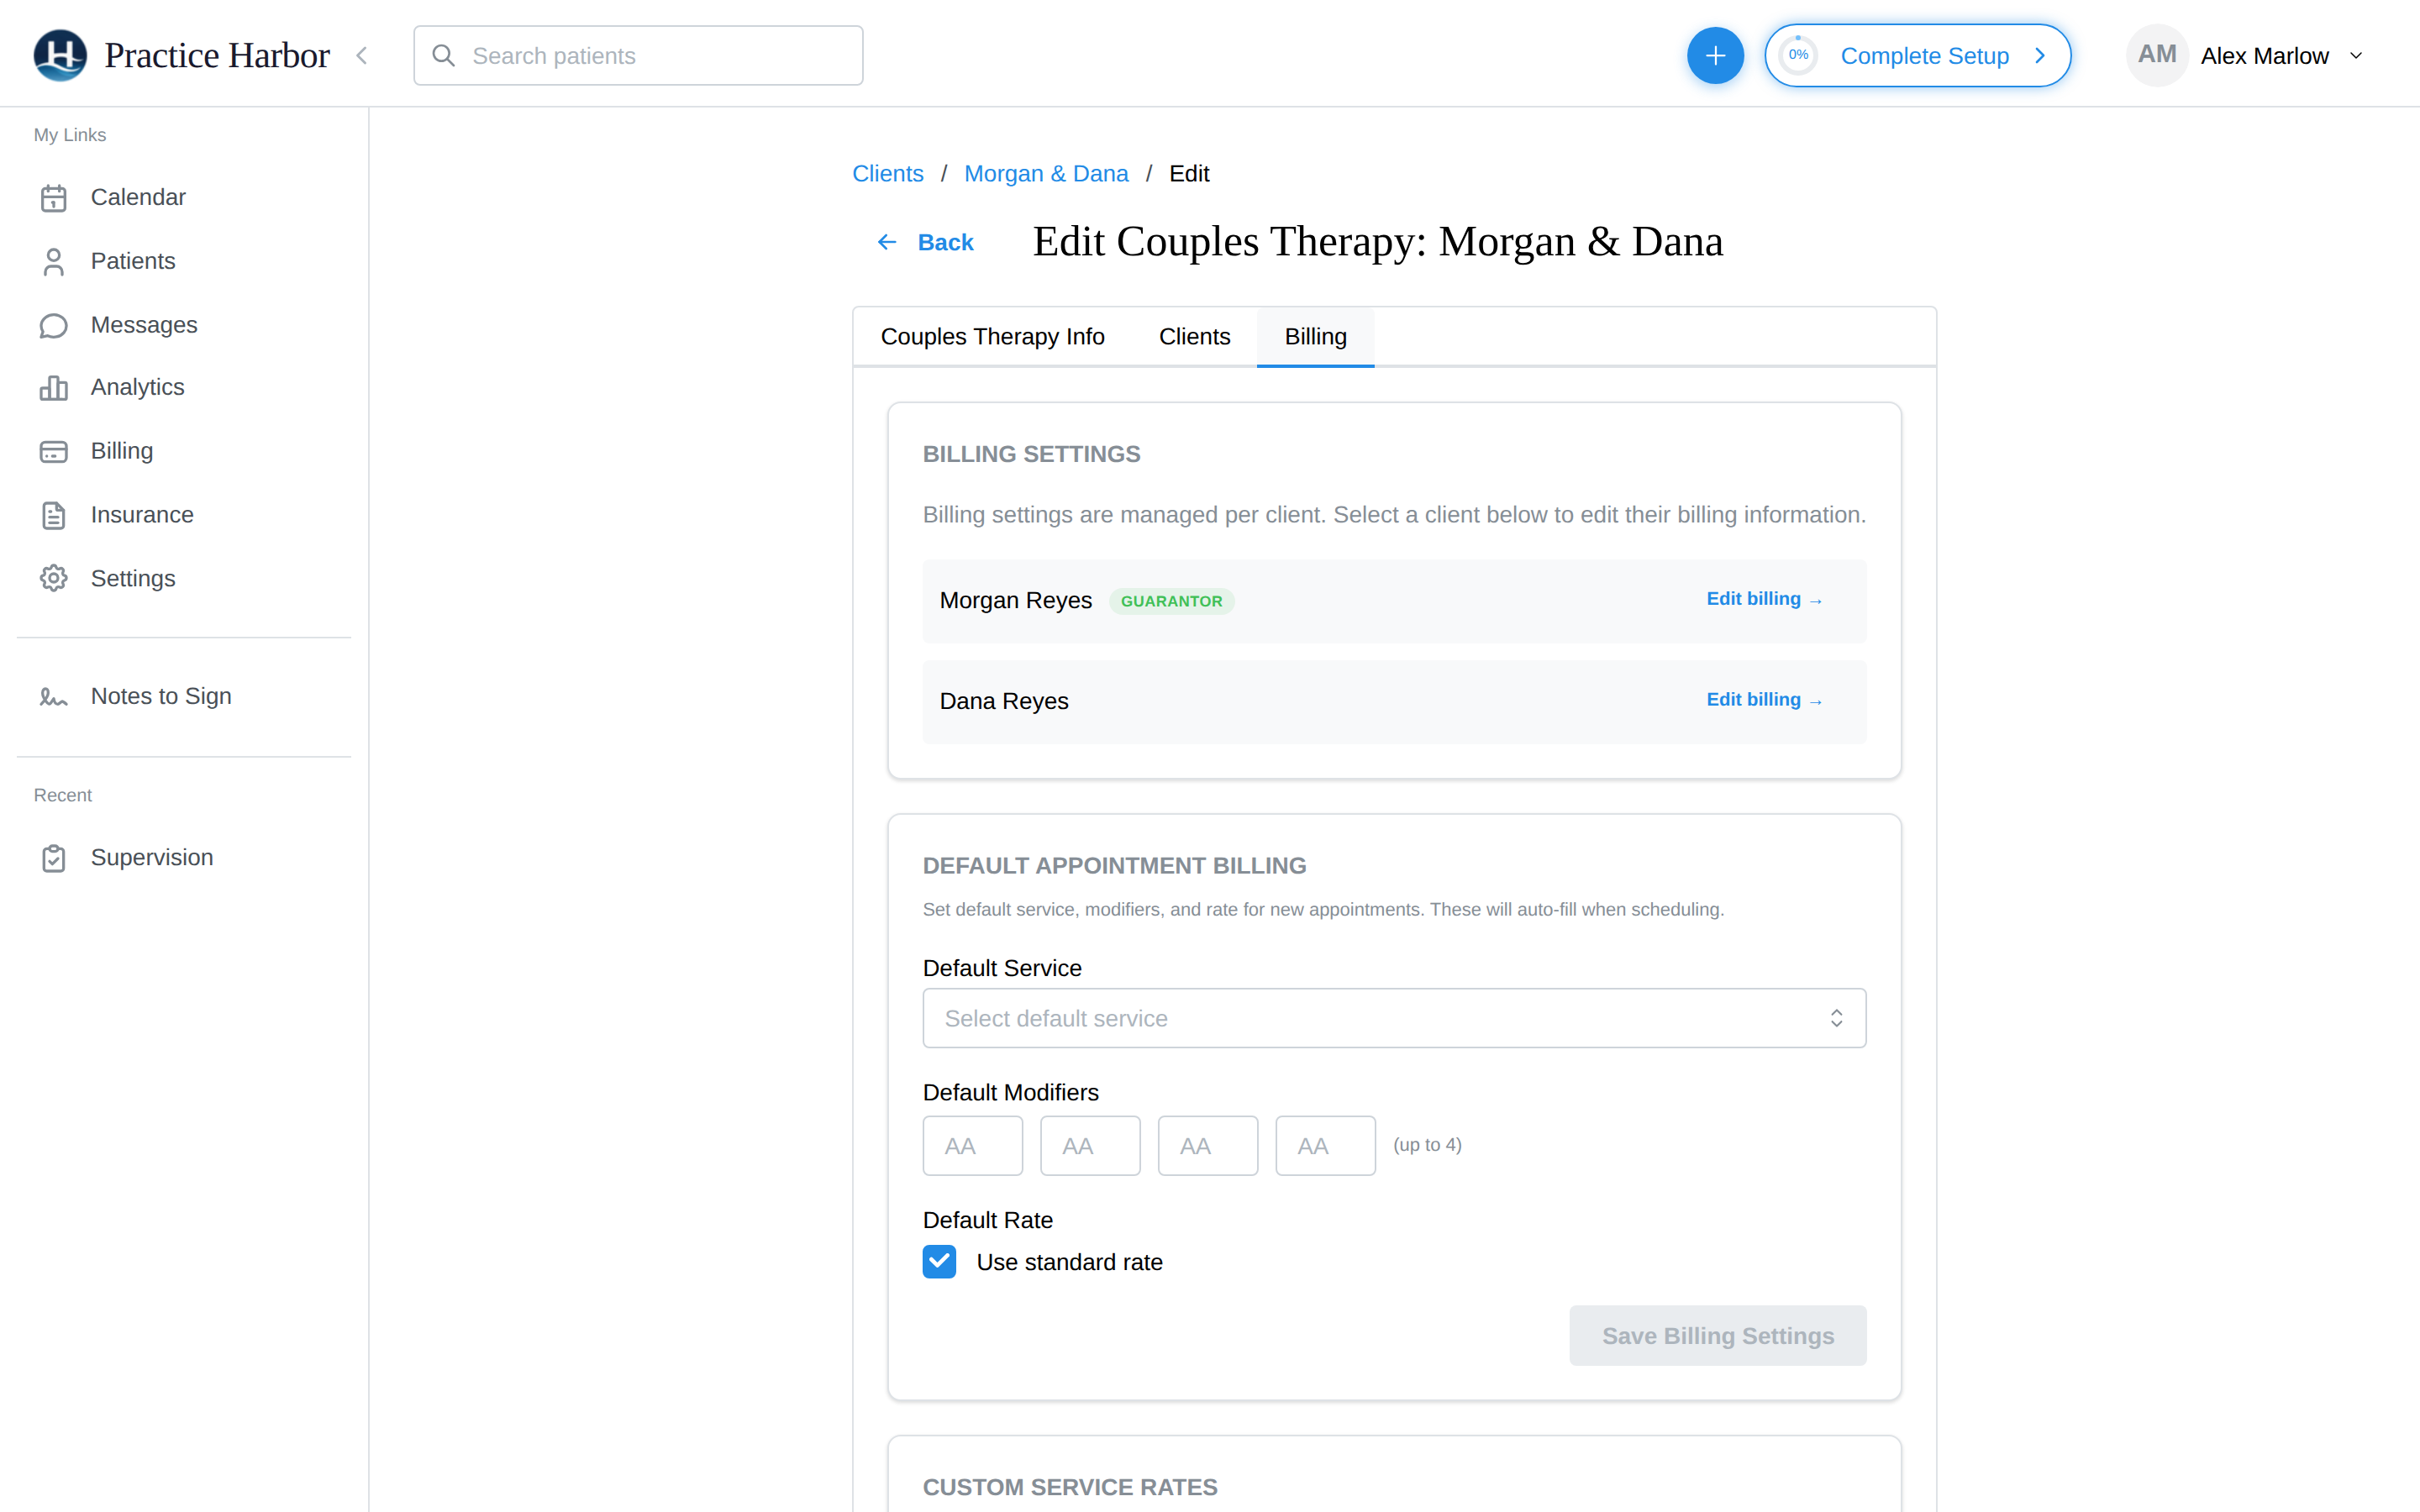
Task: Click the BILLING SETTINGS heading
Action: point(1031,454)
